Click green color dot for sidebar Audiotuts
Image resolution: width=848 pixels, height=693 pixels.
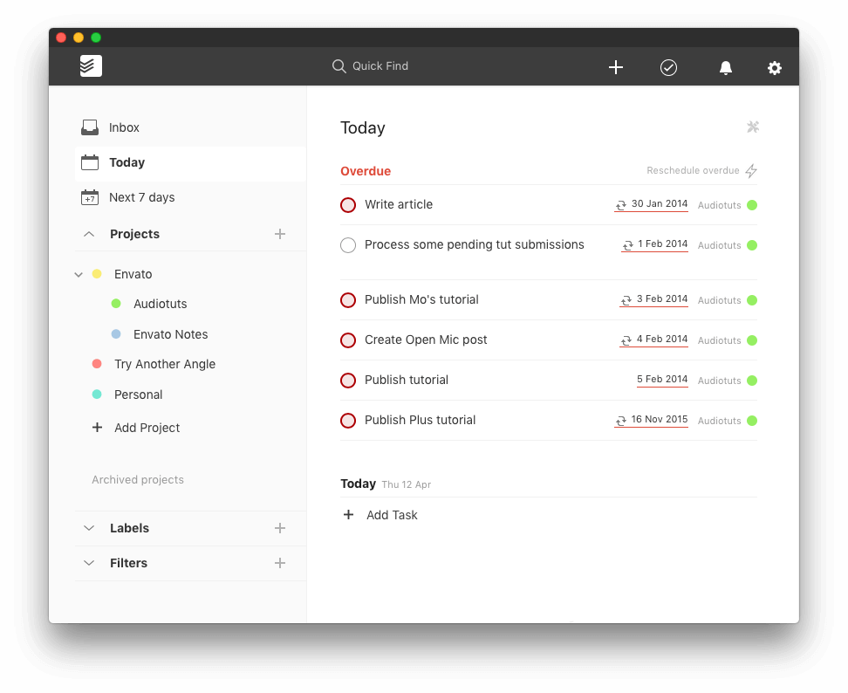[116, 304]
